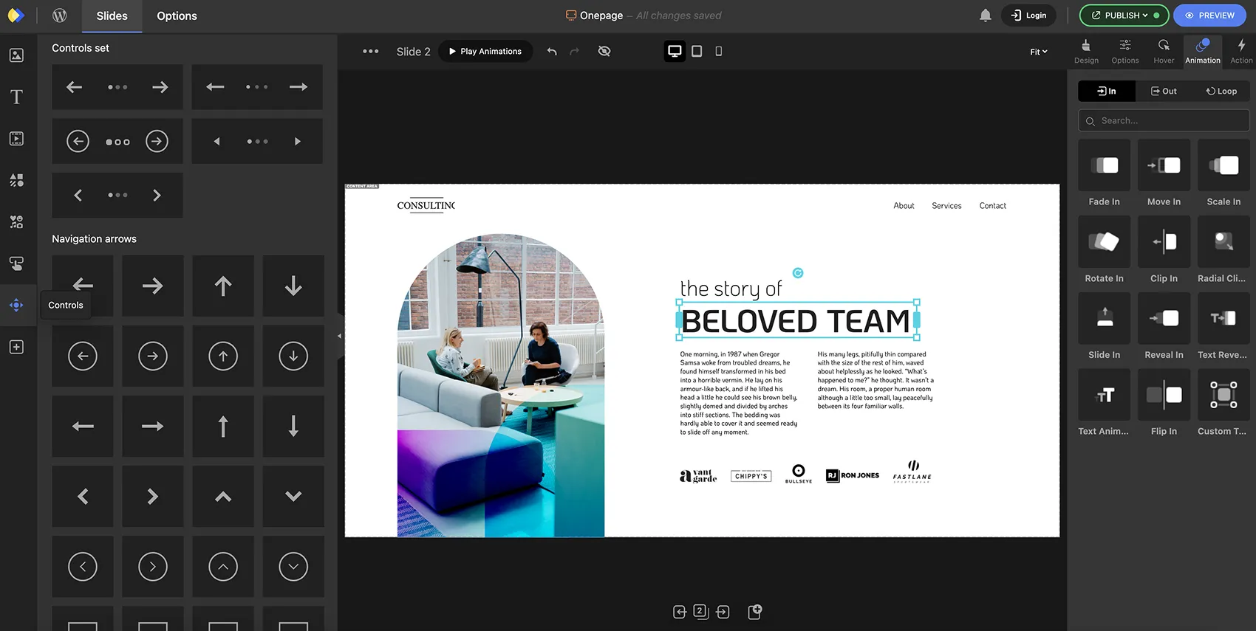Click the Contact link on slide

tap(992, 206)
